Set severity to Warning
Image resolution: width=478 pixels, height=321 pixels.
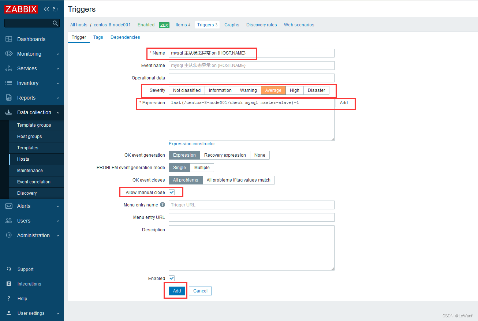248,90
